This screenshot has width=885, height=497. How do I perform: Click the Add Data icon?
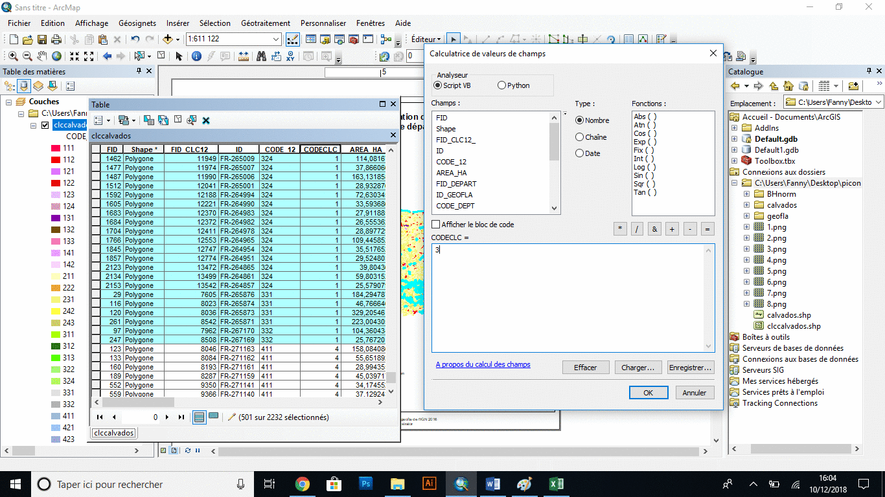click(x=168, y=39)
